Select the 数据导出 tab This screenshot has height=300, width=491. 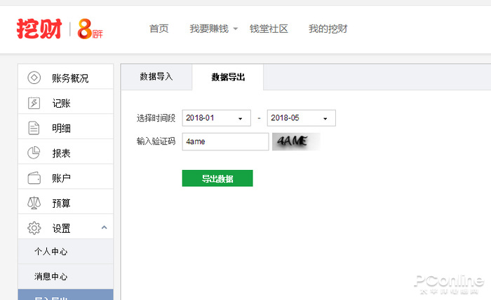tap(228, 77)
